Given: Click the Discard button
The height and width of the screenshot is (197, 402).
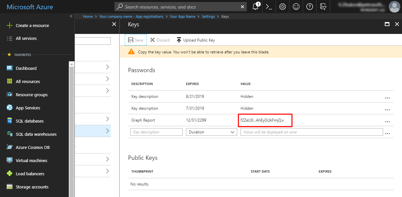Looking at the screenshot, I should tap(159, 40).
